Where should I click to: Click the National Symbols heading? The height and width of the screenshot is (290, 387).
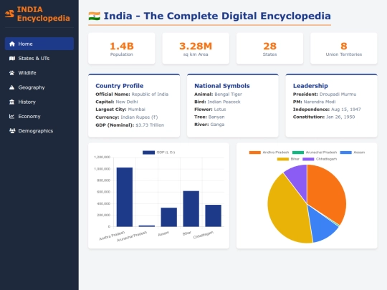(222, 86)
